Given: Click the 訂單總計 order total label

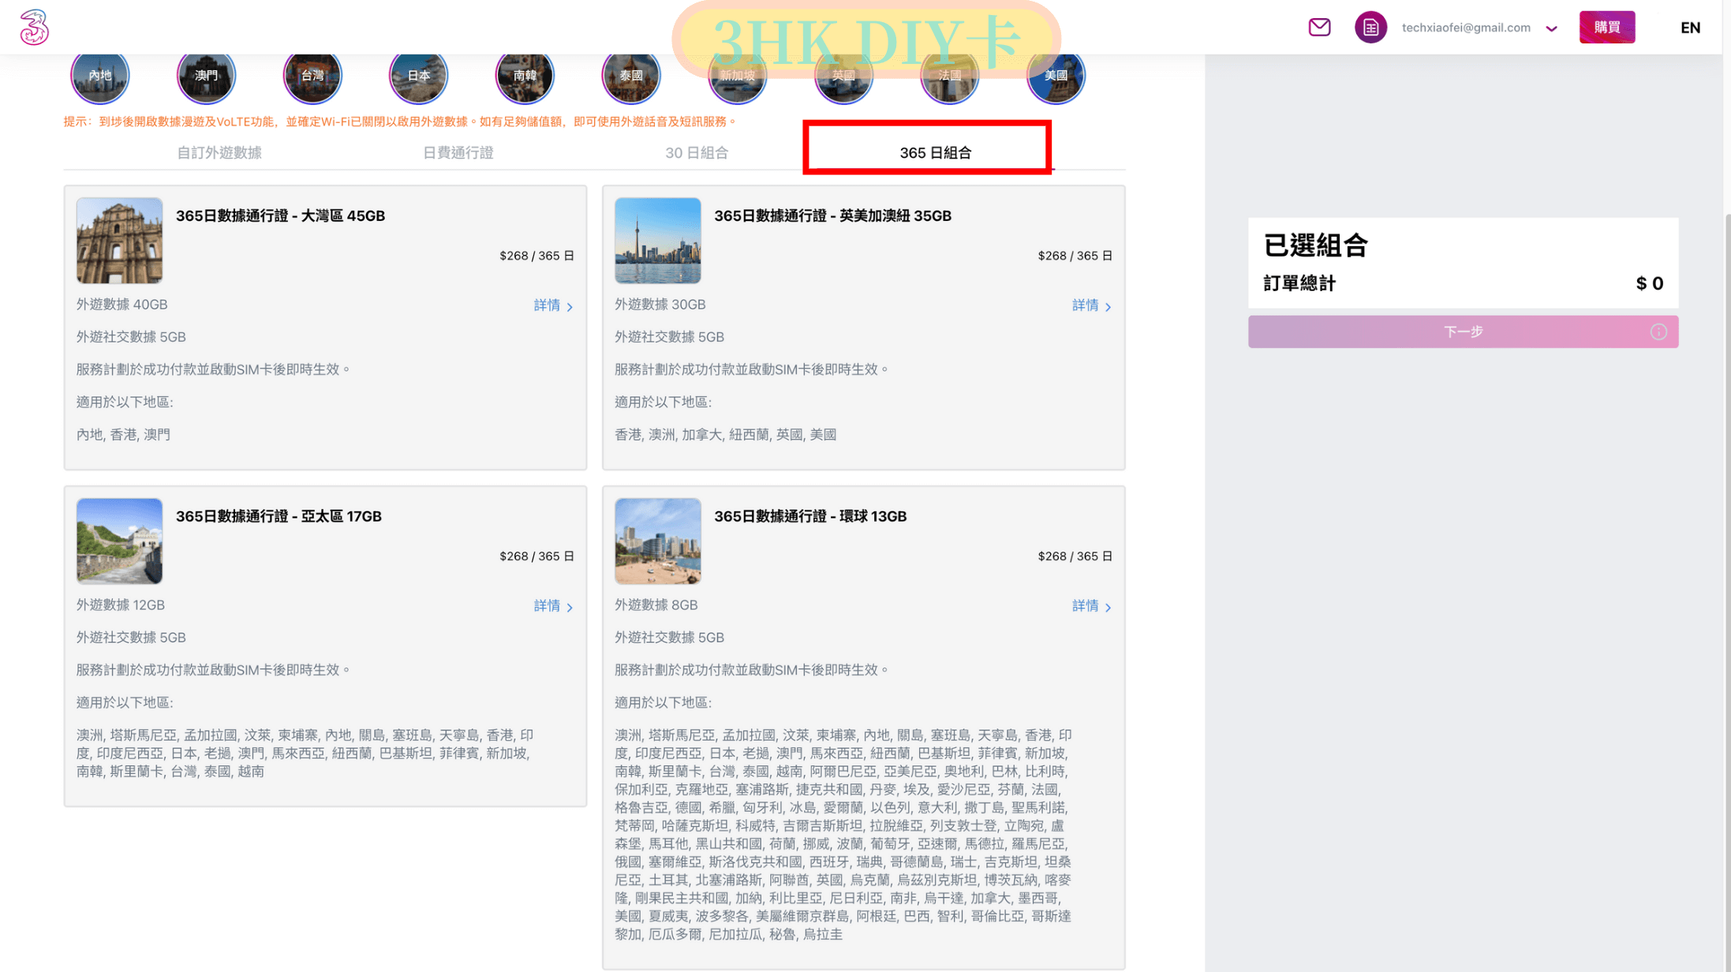Looking at the screenshot, I should click(x=1299, y=284).
